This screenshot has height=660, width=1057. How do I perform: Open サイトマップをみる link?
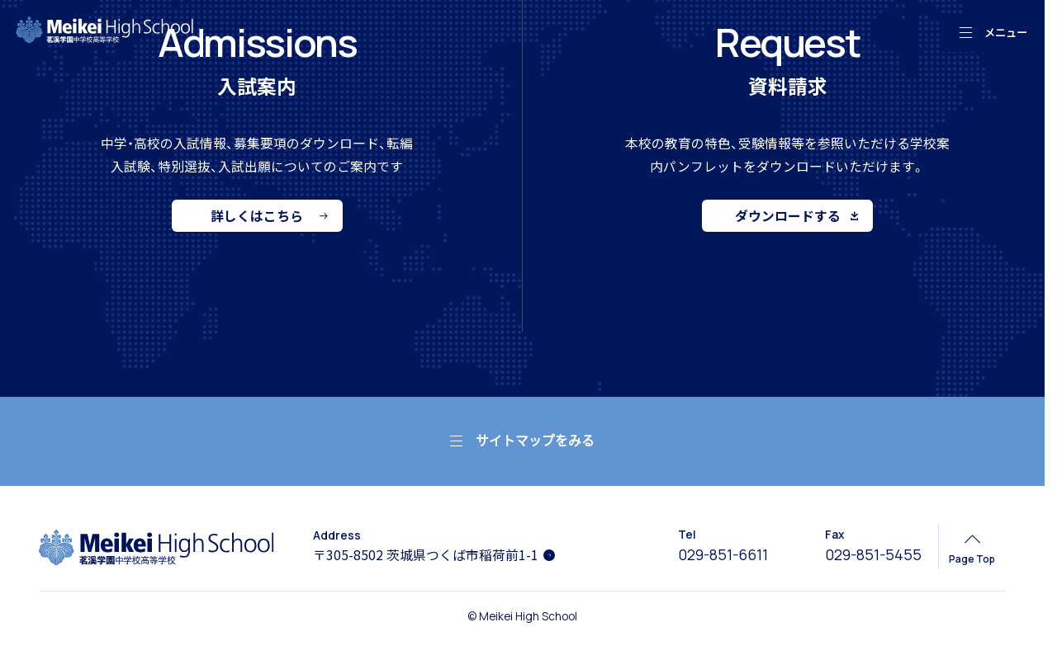tap(522, 441)
